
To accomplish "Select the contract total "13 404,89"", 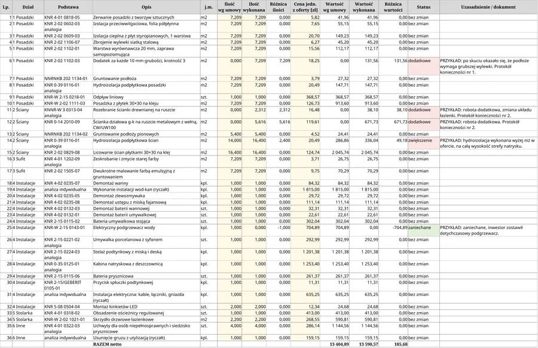I will pos(335,344).
